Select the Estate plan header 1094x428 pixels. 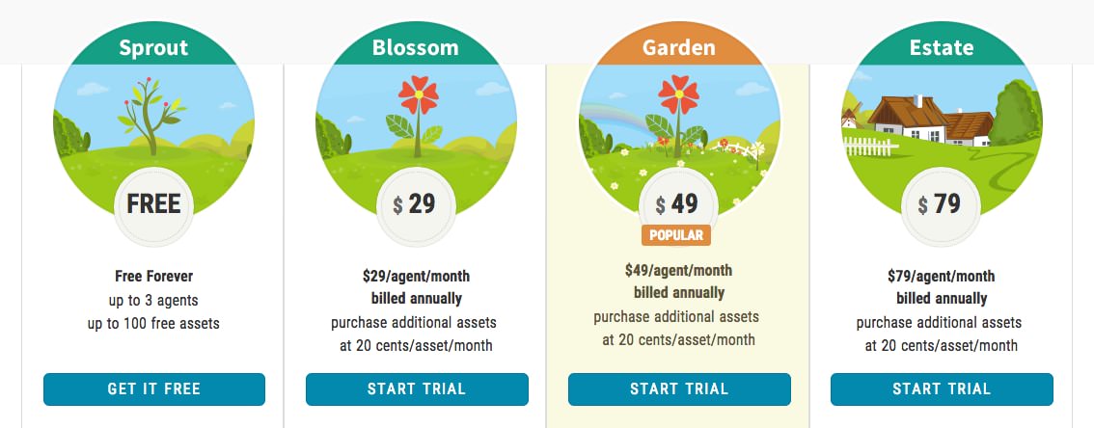[942, 46]
